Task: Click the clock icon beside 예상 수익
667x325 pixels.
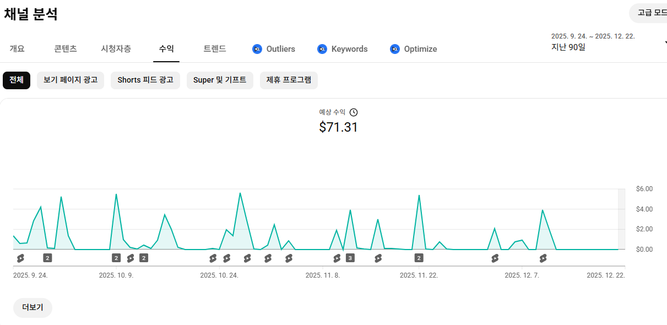Action: pos(354,112)
